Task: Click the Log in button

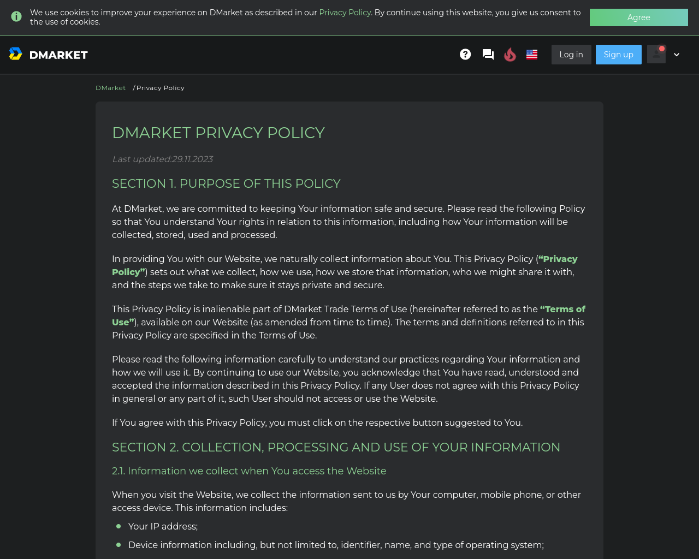Action: pos(571,55)
